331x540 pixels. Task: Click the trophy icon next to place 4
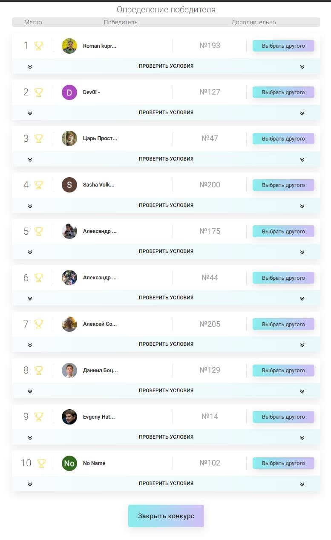39,185
